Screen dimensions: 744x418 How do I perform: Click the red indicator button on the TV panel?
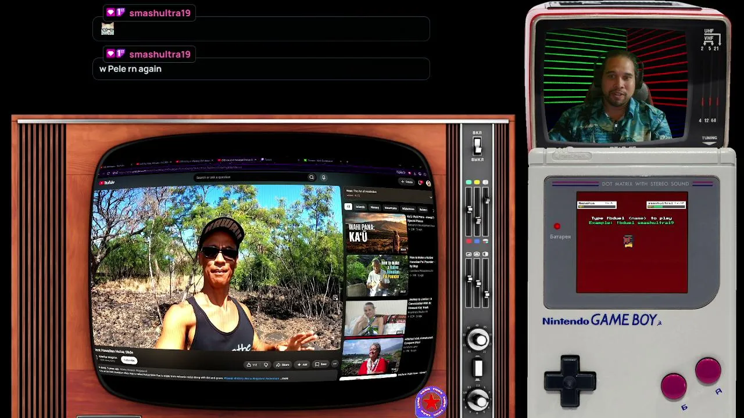click(x=469, y=241)
